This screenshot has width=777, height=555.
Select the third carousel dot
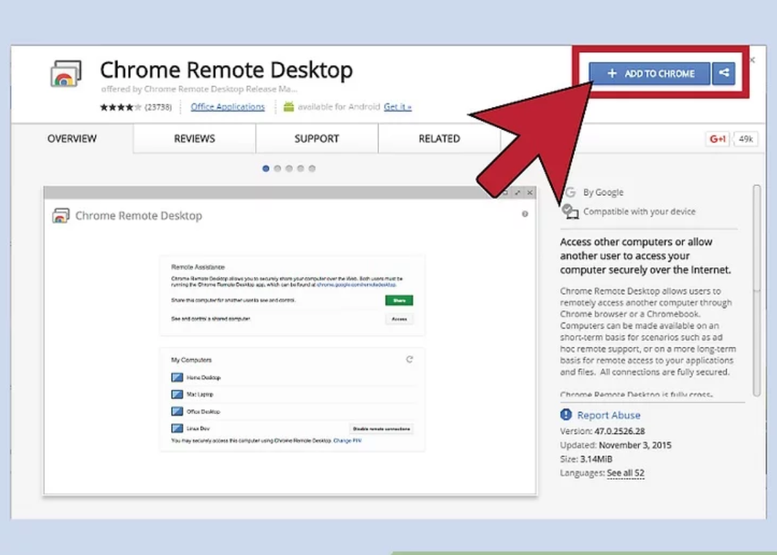tap(289, 169)
